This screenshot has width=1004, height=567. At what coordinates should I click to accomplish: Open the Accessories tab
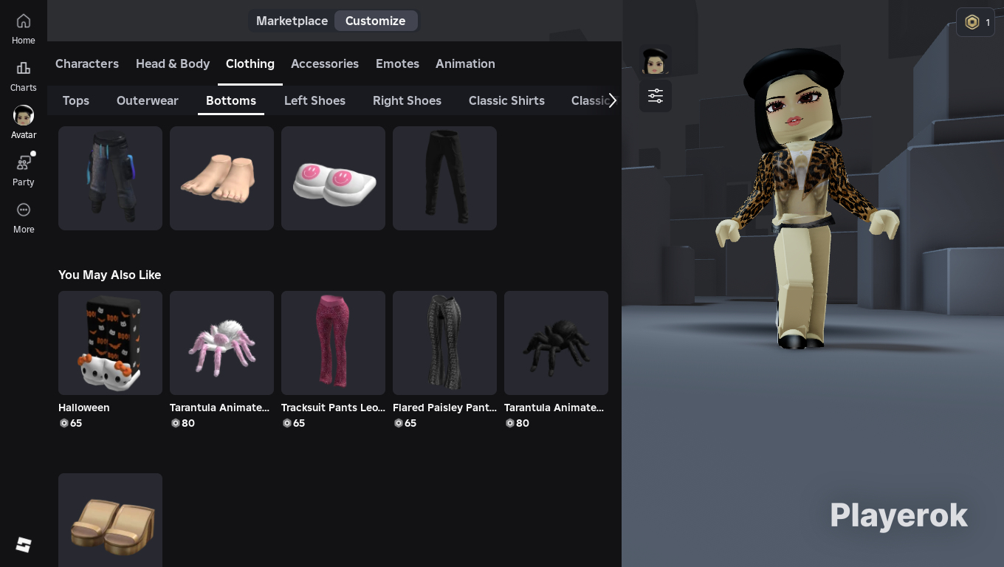point(325,63)
